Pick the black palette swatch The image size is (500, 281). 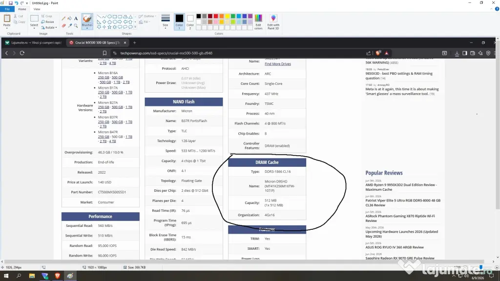point(199,16)
